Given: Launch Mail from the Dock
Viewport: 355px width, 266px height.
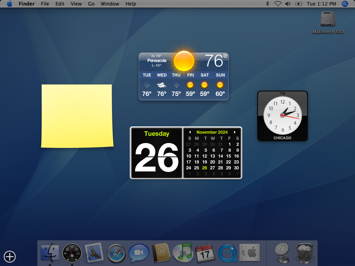Looking at the screenshot, I should pyautogui.click(x=94, y=252).
